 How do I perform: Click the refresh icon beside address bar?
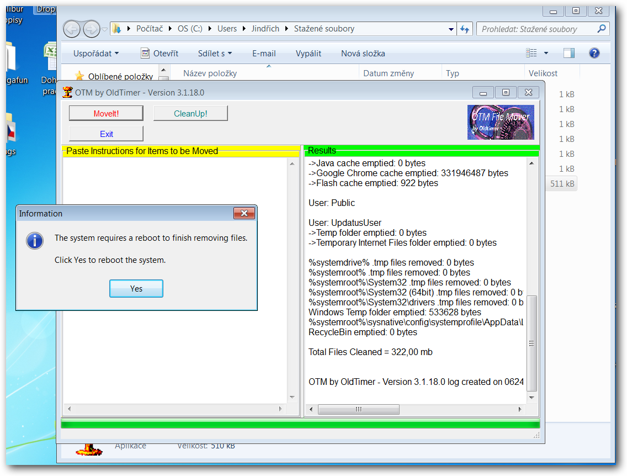pos(465,29)
